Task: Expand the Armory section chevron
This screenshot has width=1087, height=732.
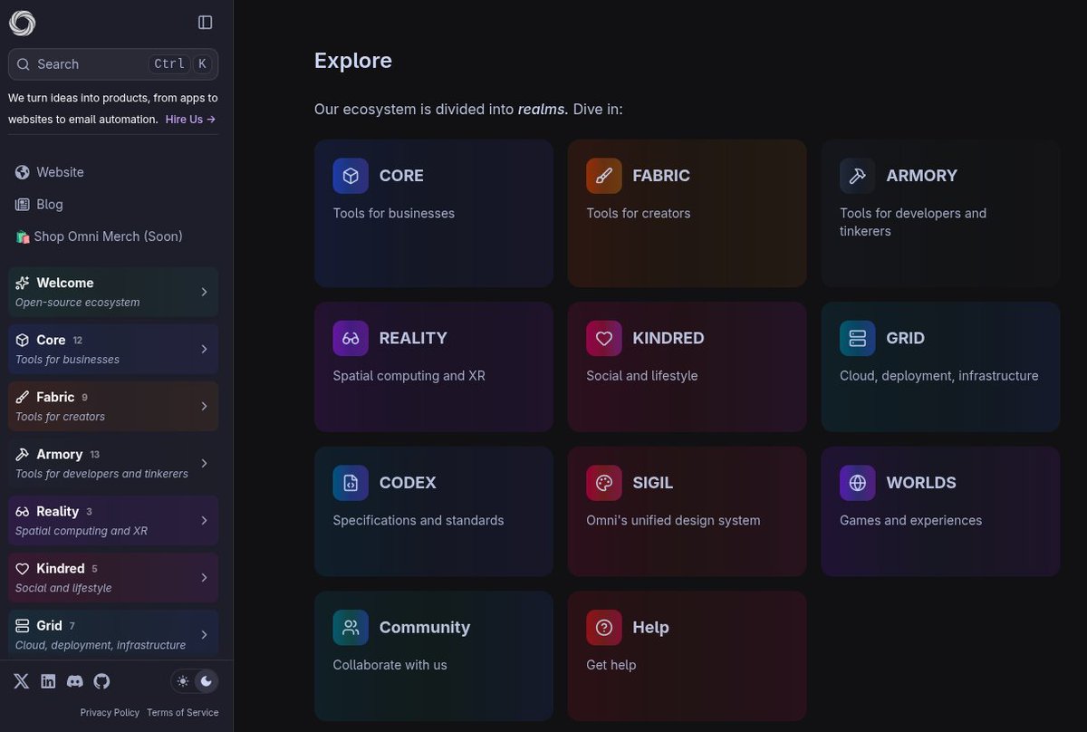Action: (x=204, y=463)
